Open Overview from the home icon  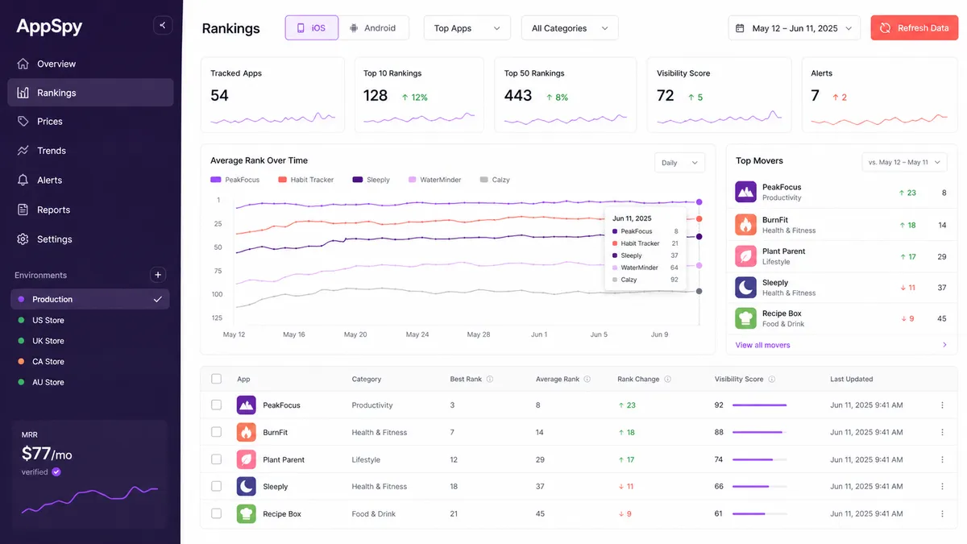(x=23, y=64)
